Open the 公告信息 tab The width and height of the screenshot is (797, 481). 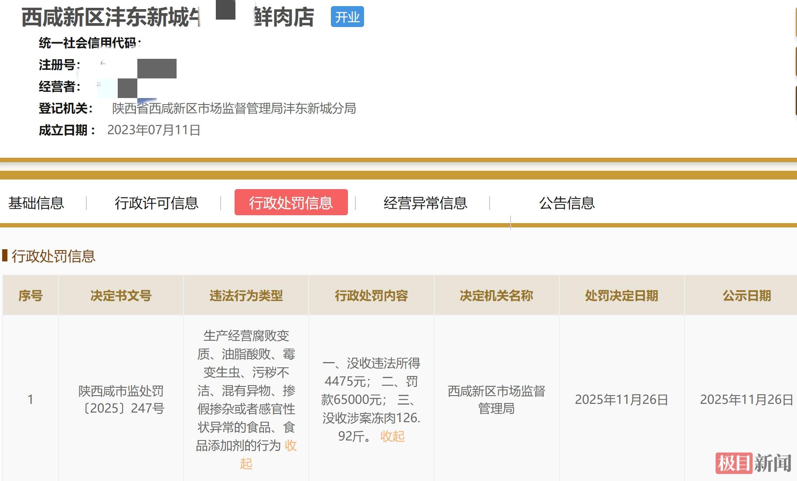click(566, 203)
